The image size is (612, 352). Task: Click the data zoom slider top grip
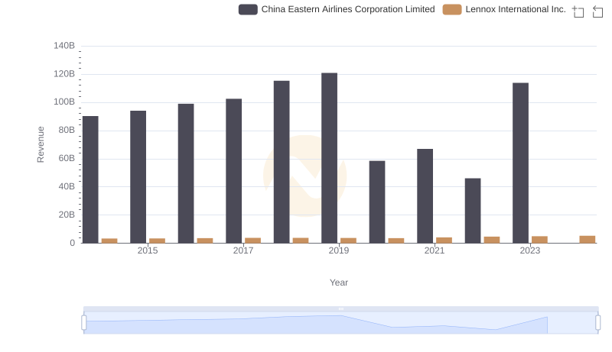340,308
